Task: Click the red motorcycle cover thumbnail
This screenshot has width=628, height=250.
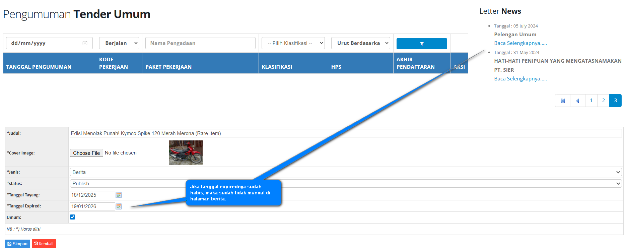Action: (186, 153)
